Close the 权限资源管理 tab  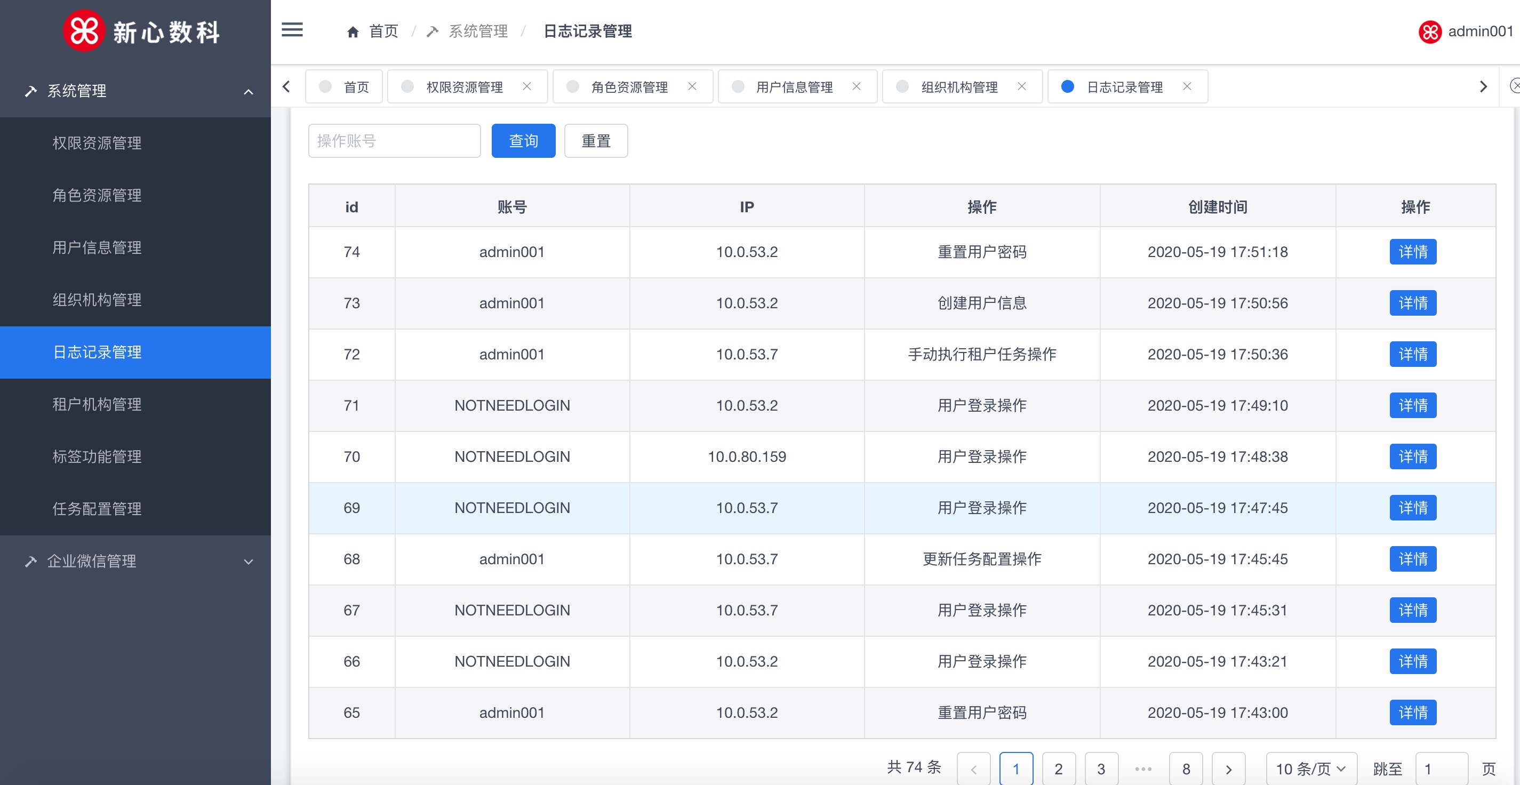(527, 87)
